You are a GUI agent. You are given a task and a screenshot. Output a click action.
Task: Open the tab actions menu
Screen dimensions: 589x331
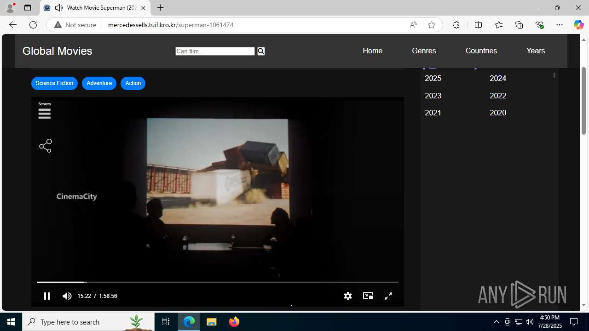point(28,8)
